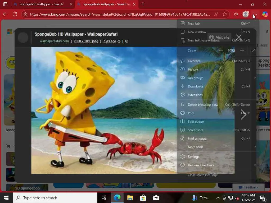The image size is (271, 203).
Task: Click the network tray icon
Action: (x=231, y=198)
